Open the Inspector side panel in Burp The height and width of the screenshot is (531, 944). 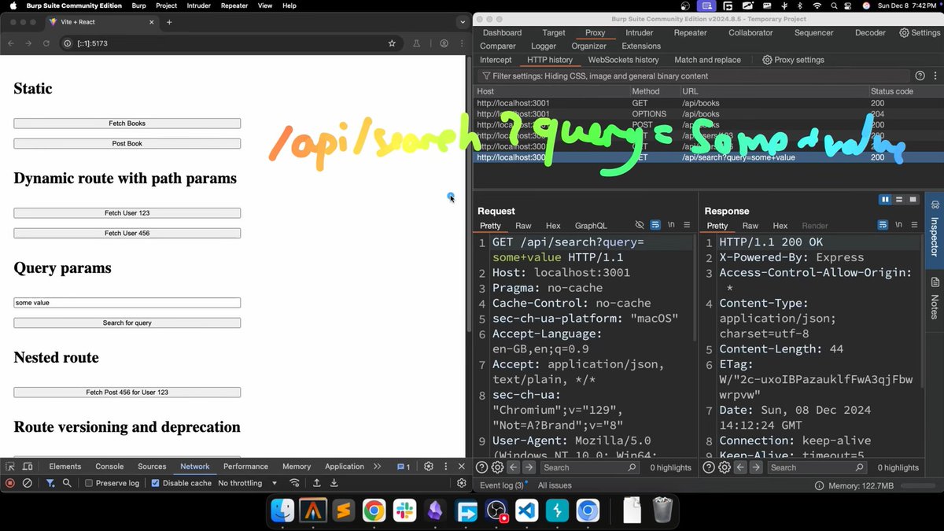[x=935, y=231]
